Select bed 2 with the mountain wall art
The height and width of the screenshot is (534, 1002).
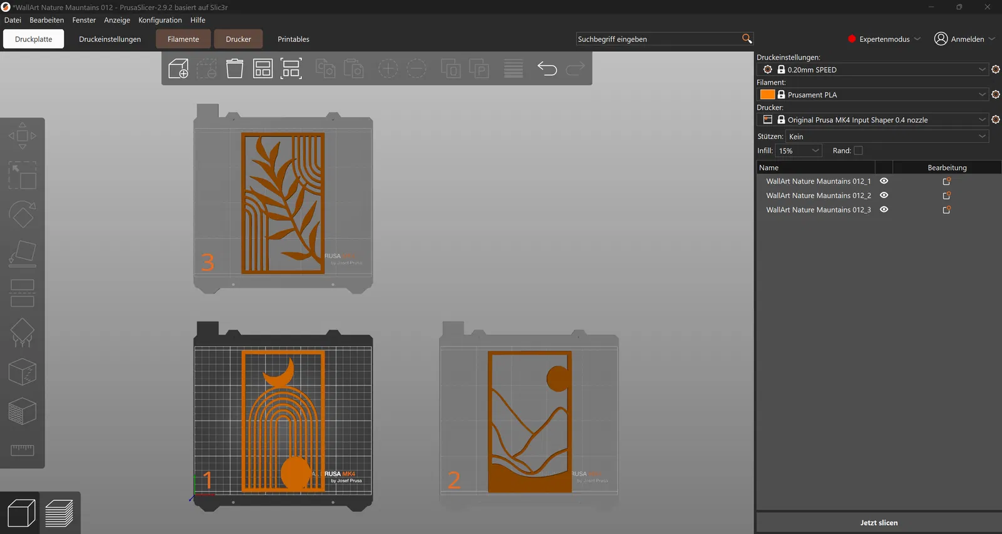pyautogui.click(x=529, y=417)
